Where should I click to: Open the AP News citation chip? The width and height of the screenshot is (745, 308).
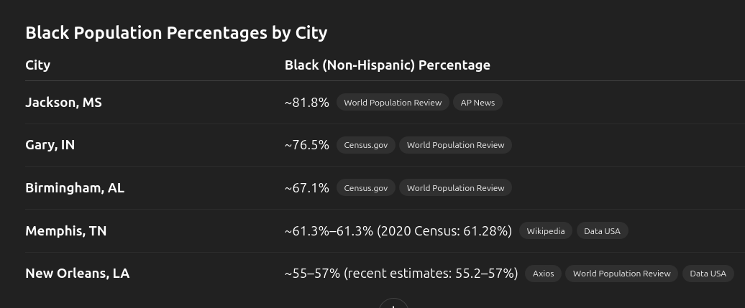point(478,103)
